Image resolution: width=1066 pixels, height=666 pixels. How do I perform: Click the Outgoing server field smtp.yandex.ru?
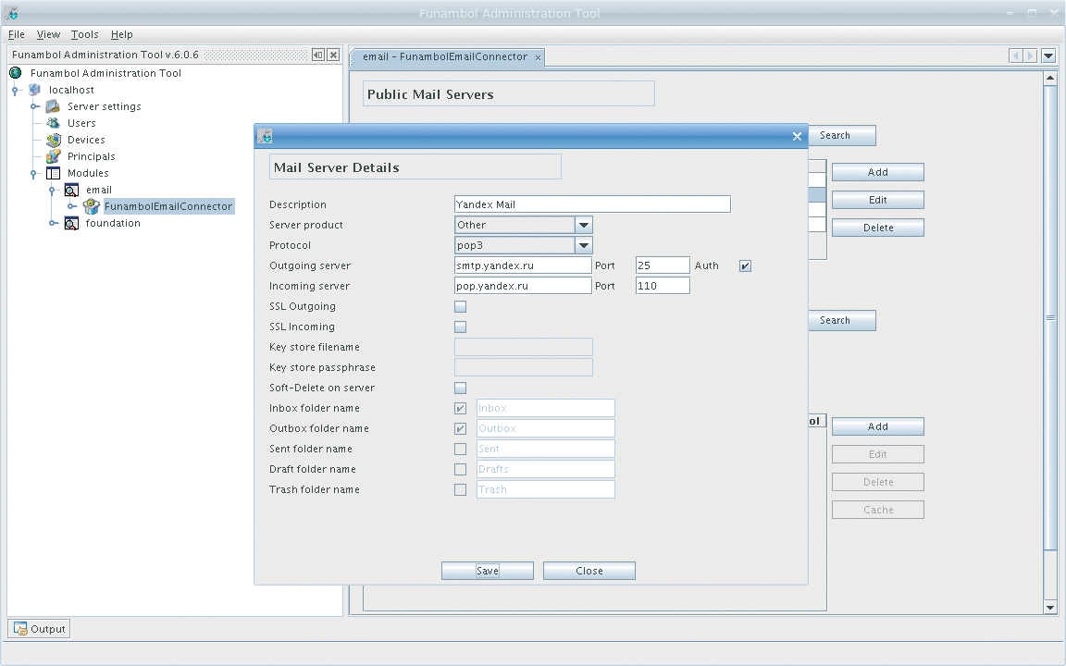[x=523, y=265]
